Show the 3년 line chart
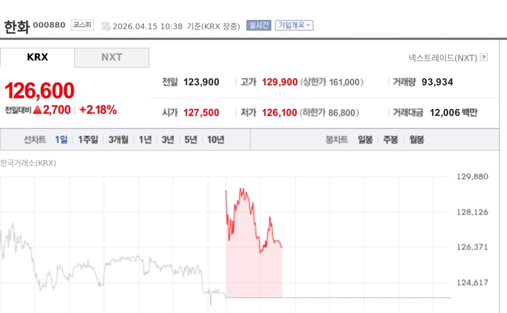 pos(168,139)
